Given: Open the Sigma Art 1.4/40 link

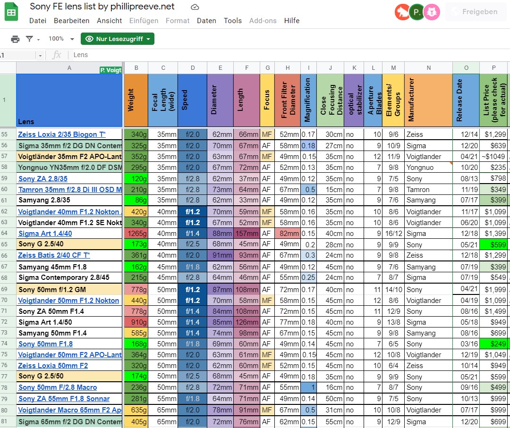Looking at the screenshot, I should 45,233.
